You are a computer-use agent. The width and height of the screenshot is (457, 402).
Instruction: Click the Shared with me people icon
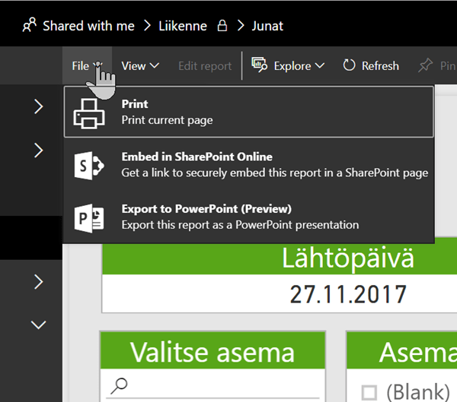tap(29, 25)
